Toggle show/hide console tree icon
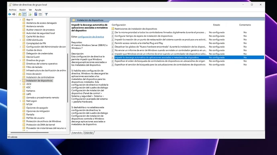277x155 pixels. [x=24, y=14]
